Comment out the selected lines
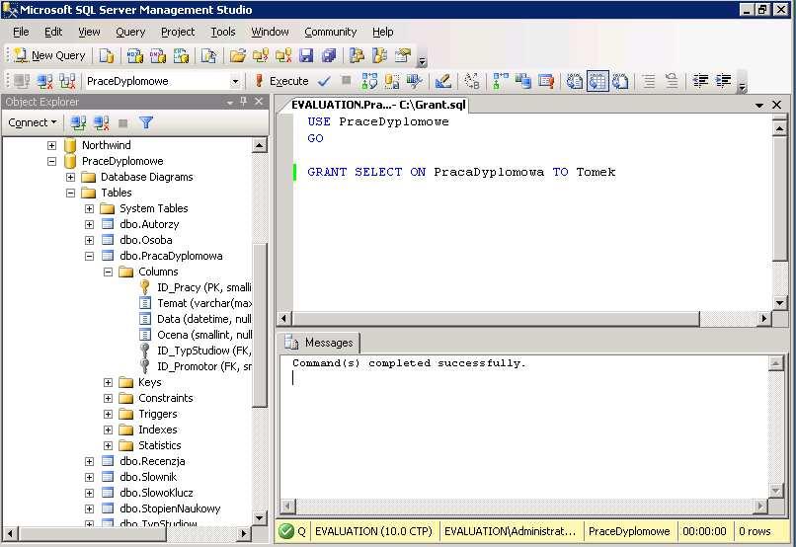 649,81
